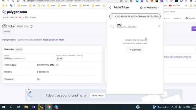The height and width of the screenshot is (110, 196).
Task: Open the БИРЖИ bookmarks folder
Action: (x=85, y=5)
